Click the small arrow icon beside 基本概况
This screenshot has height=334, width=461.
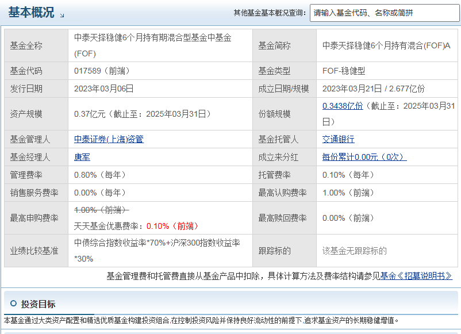tap(62, 16)
